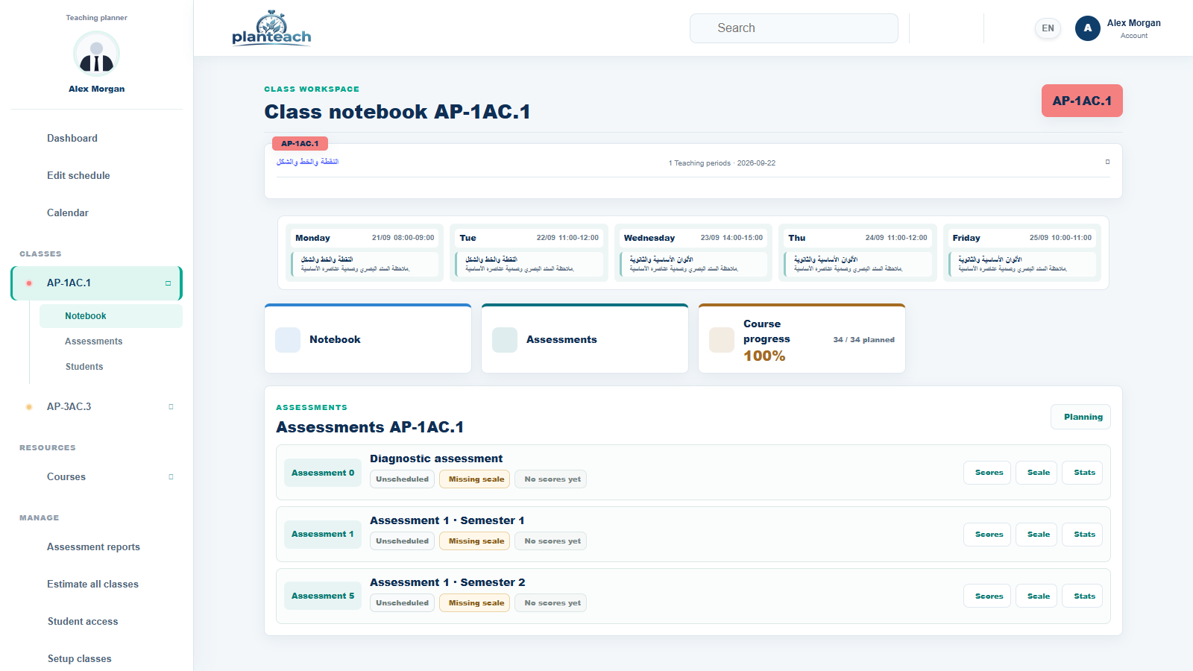The image size is (1193, 671).
Task: Open Scale for Diagnostic assessment
Action: 1036,473
